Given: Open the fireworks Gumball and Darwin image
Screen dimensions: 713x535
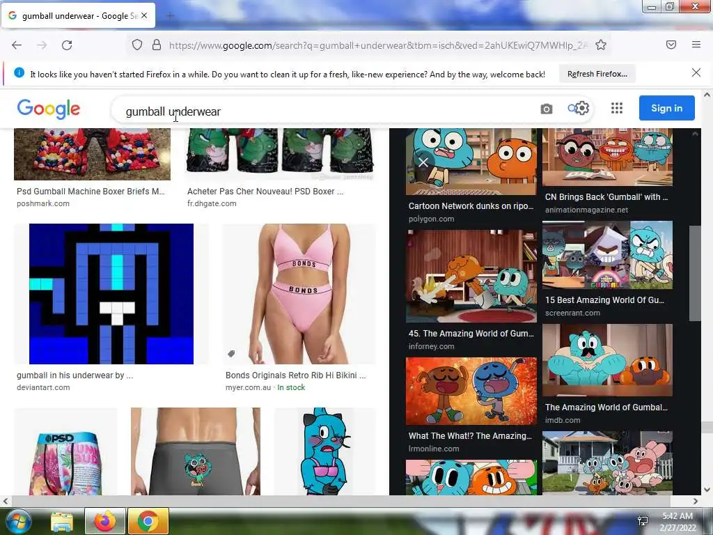Looking at the screenshot, I should (x=471, y=391).
